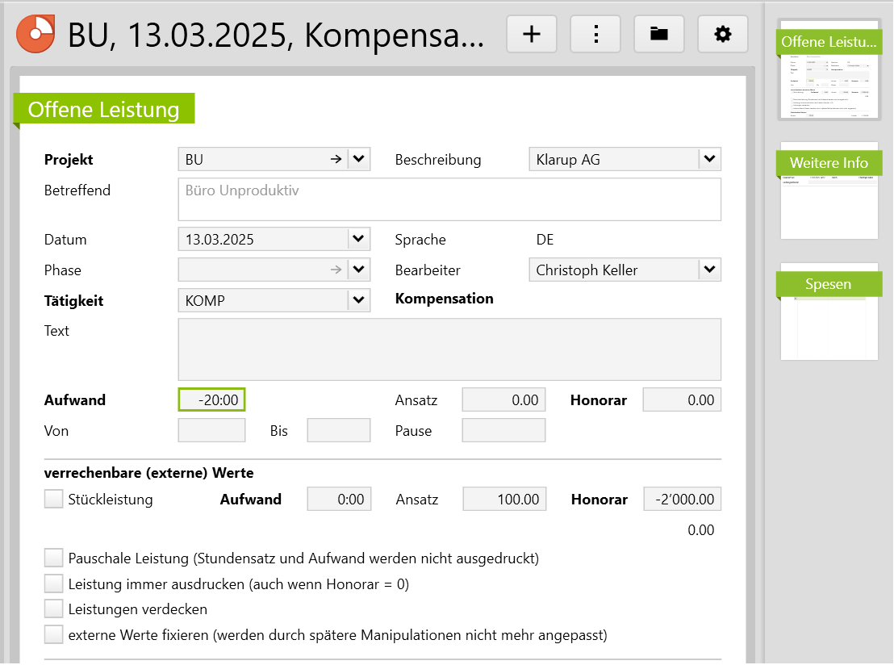Open the Tätigkeit KOMP dropdown

click(359, 300)
